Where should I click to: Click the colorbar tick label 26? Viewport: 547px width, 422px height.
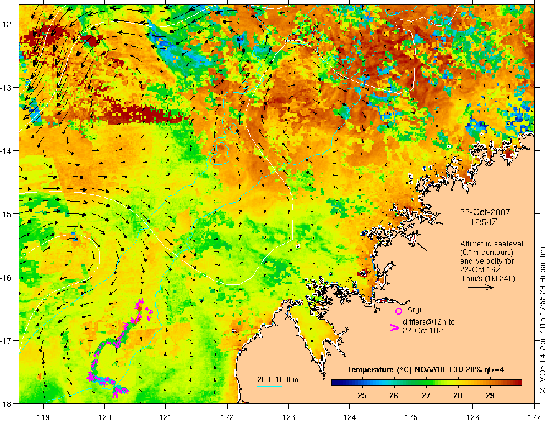[394, 395]
